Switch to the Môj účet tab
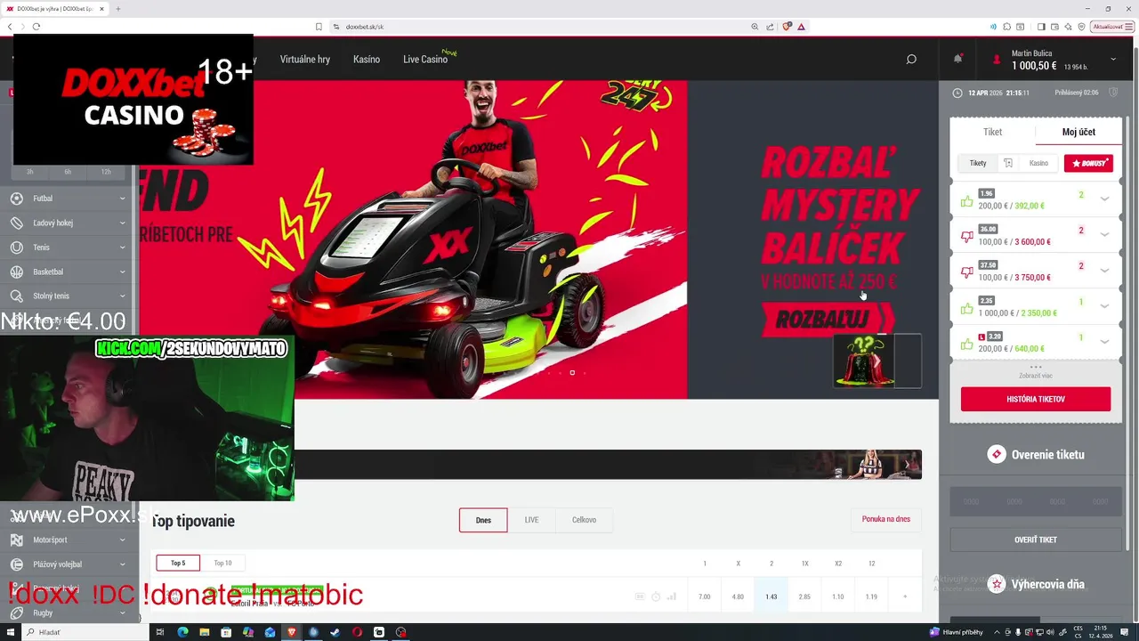Screen dimensions: 1139x641 pyautogui.click(x=1078, y=132)
